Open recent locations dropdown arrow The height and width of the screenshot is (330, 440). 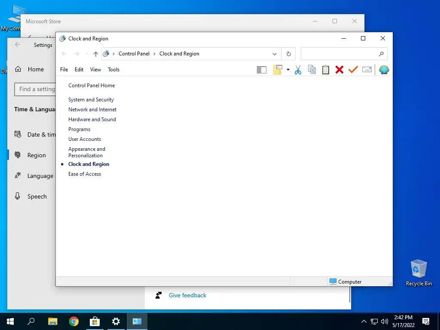[x=87, y=54]
